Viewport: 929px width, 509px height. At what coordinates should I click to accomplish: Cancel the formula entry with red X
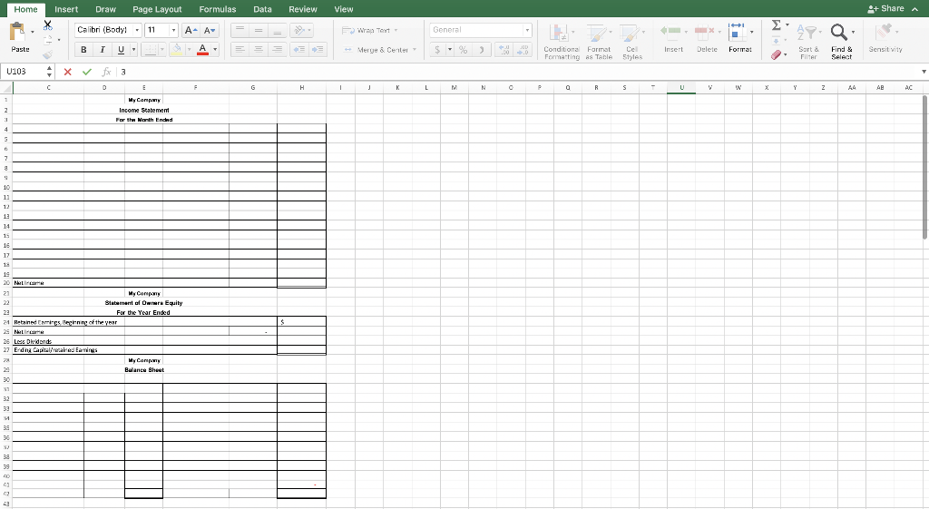pyautogui.click(x=67, y=72)
